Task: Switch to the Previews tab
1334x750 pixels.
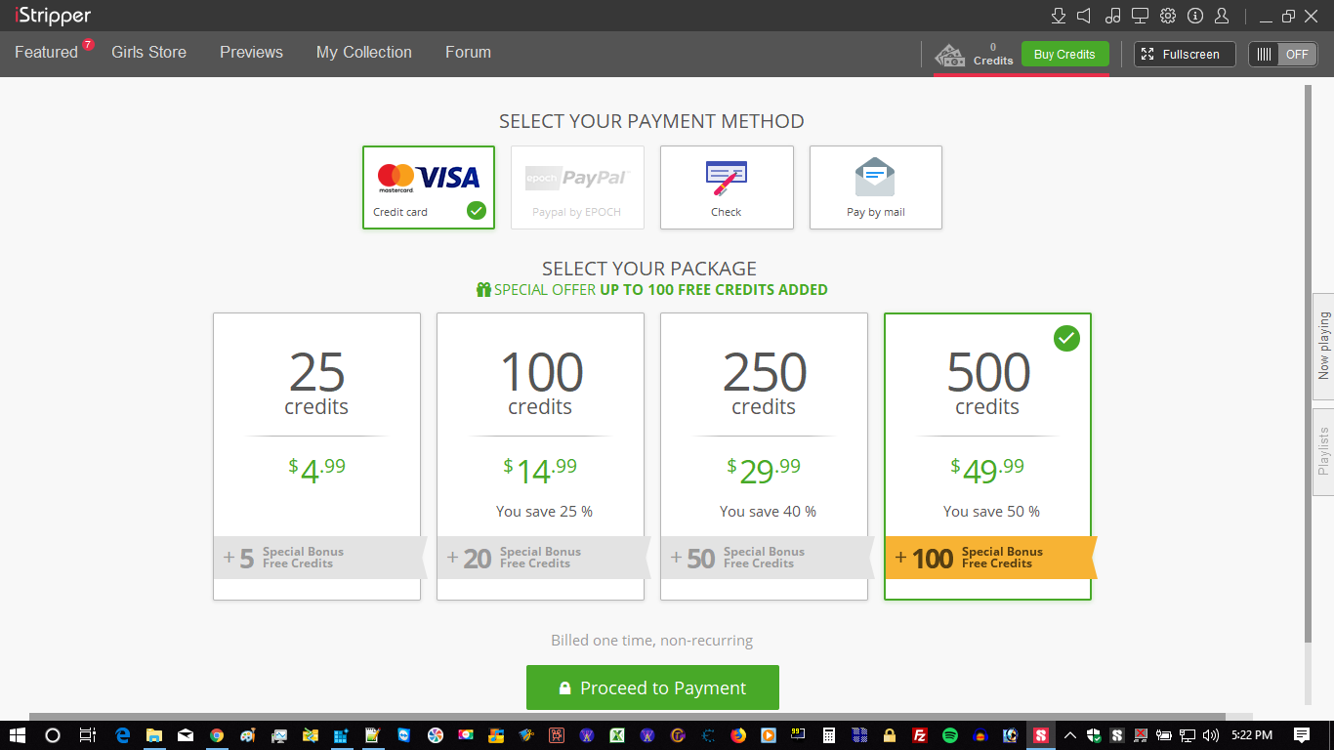Action: coord(251,53)
